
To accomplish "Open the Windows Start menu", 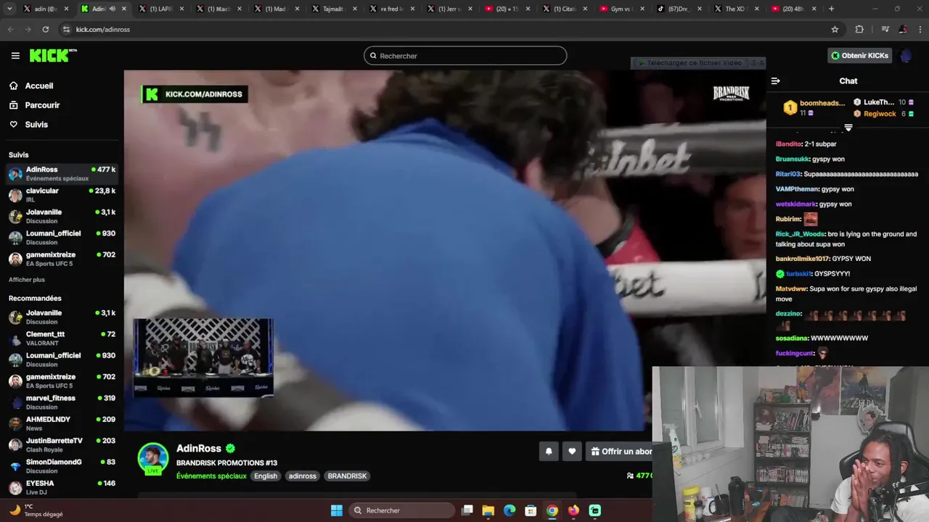I will pyautogui.click(x=337, y=510).
